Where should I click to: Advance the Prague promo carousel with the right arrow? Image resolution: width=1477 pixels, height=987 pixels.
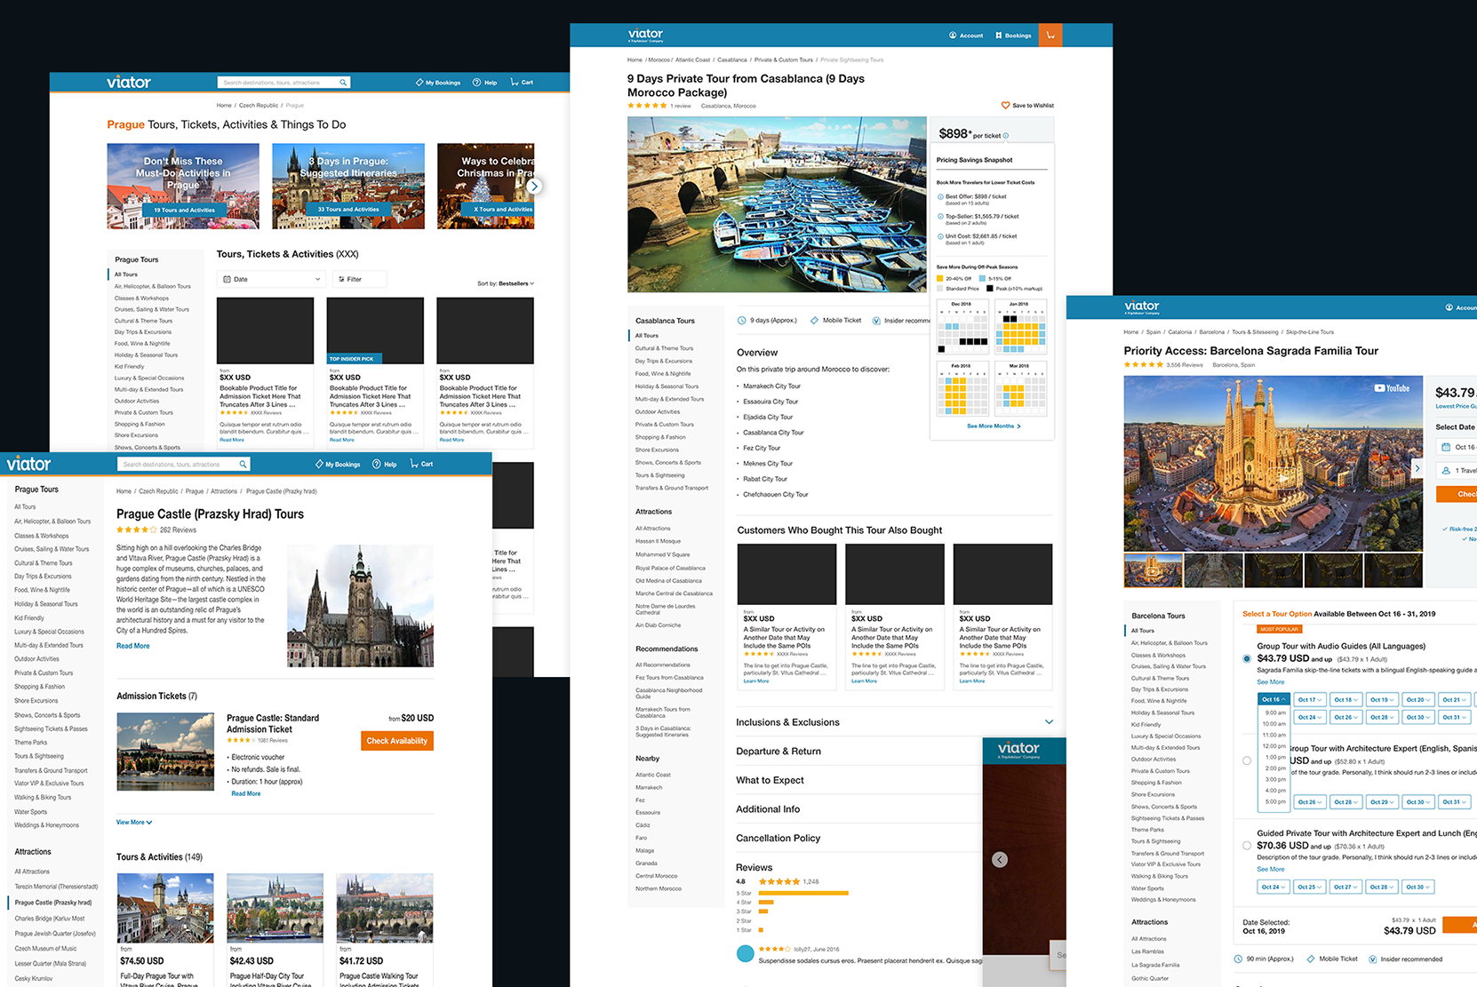point(533,186)
